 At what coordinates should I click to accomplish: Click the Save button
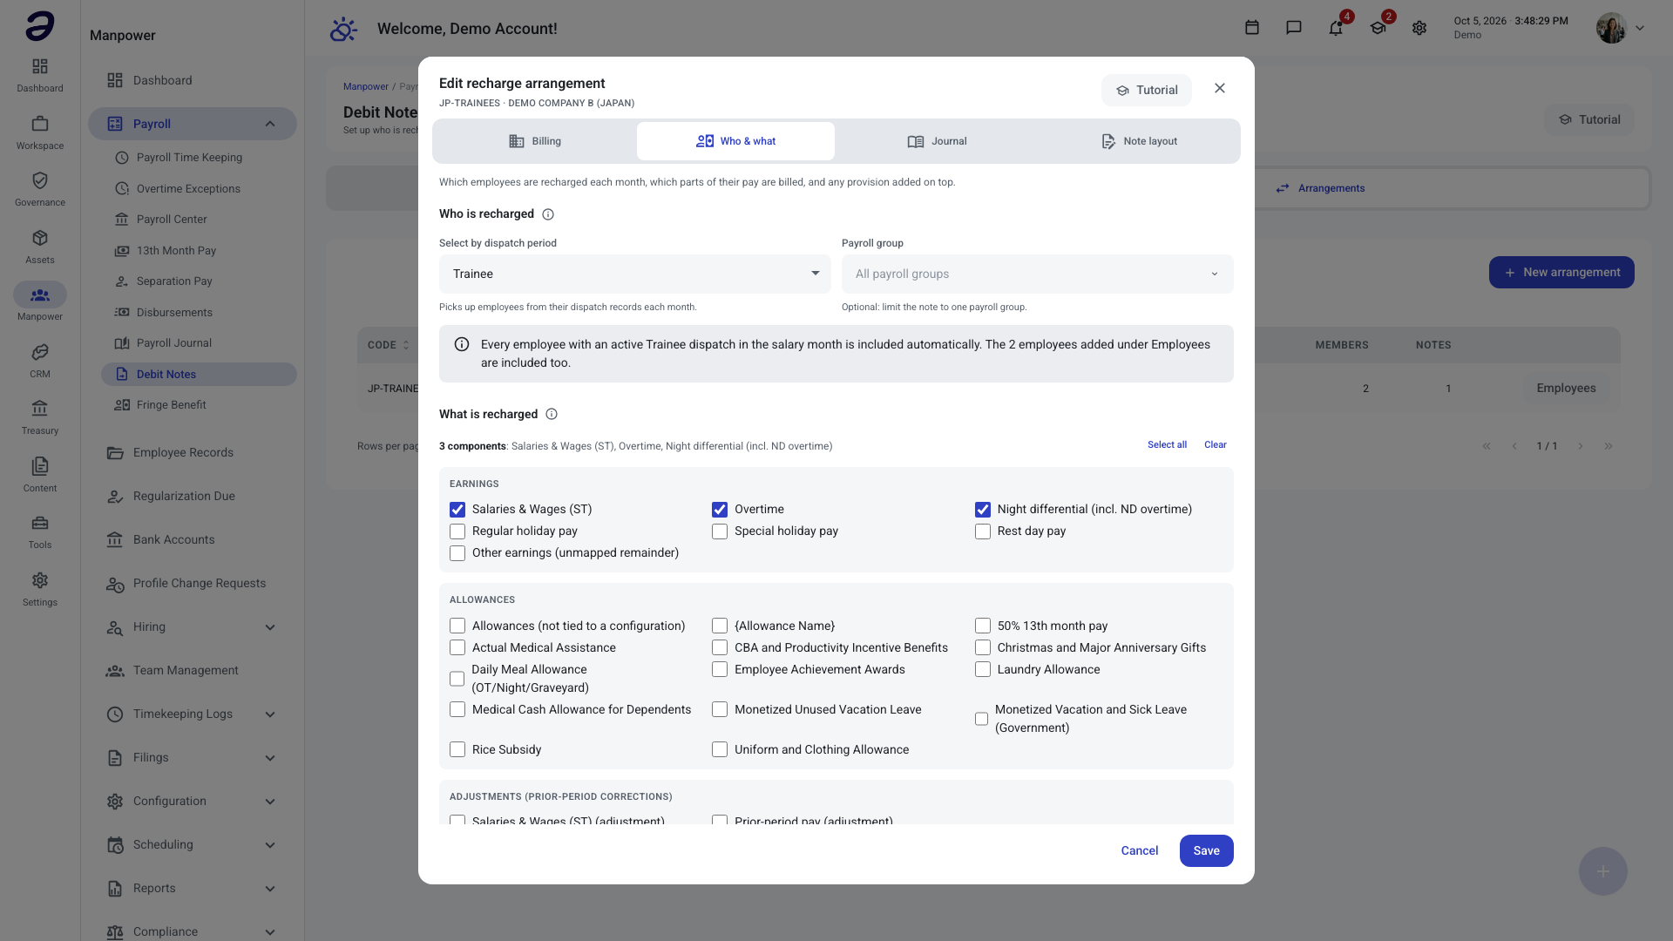(1206, 851)
